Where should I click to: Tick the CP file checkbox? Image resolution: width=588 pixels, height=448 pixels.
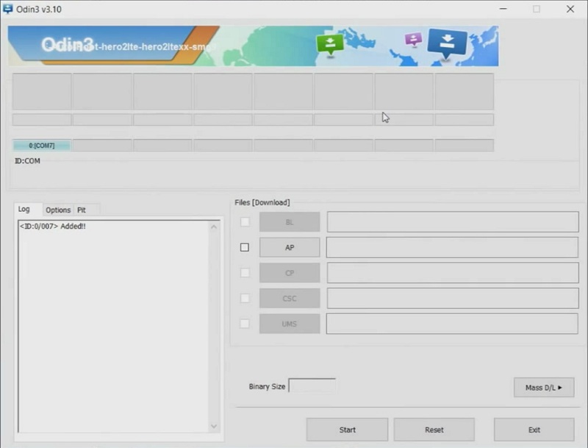245,273
